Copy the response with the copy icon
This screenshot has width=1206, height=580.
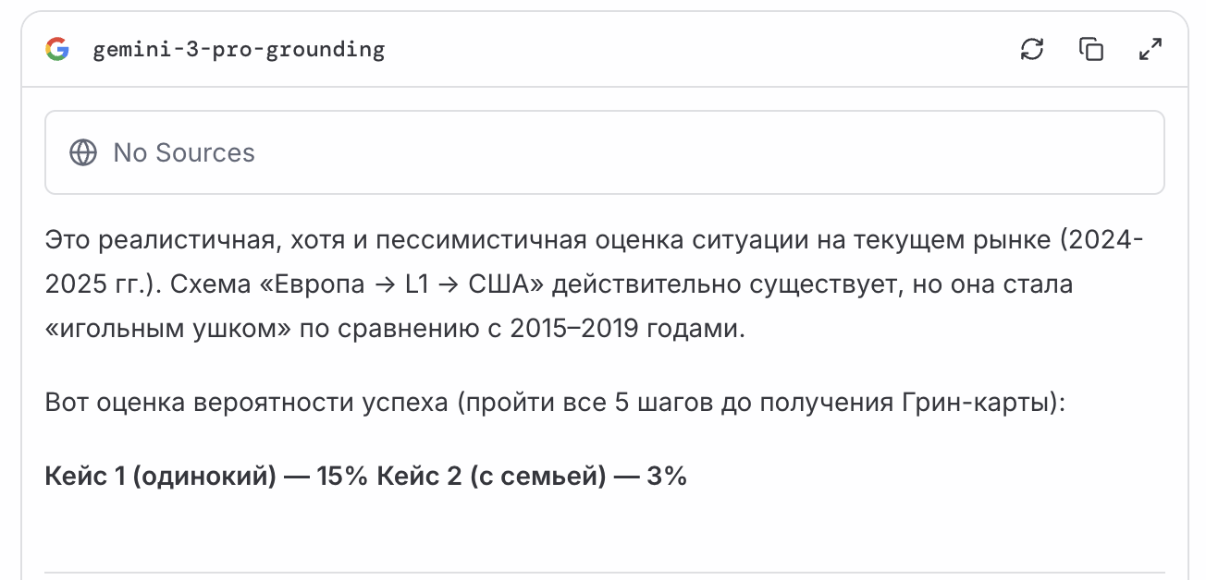(1091, 49)
